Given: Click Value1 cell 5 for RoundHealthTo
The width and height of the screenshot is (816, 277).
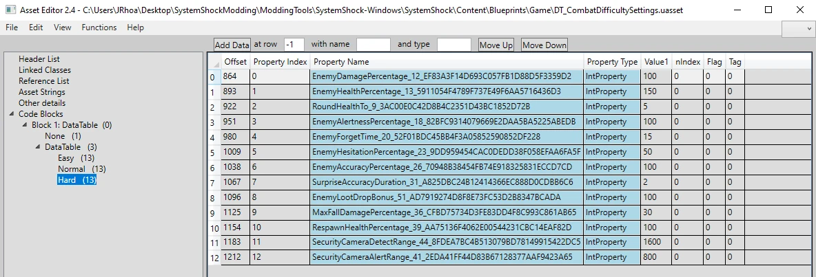Looking at the screenshot, I should [656, 107].
